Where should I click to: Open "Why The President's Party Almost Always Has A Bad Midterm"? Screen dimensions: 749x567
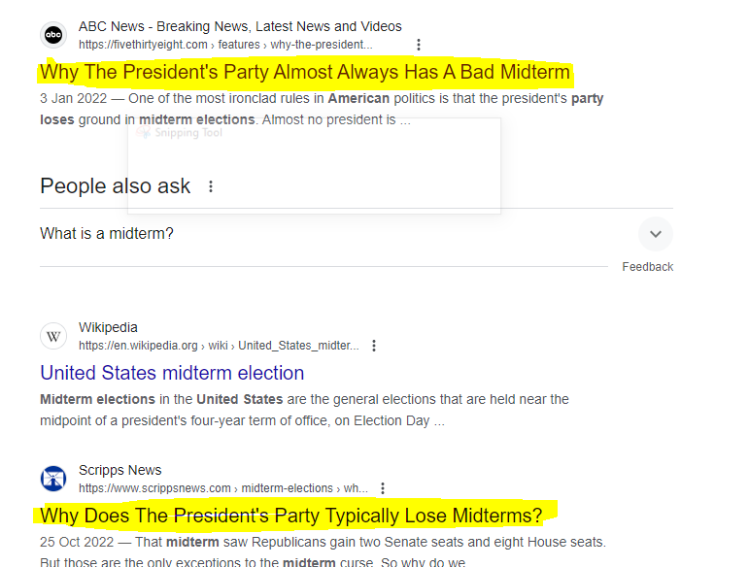305,73
